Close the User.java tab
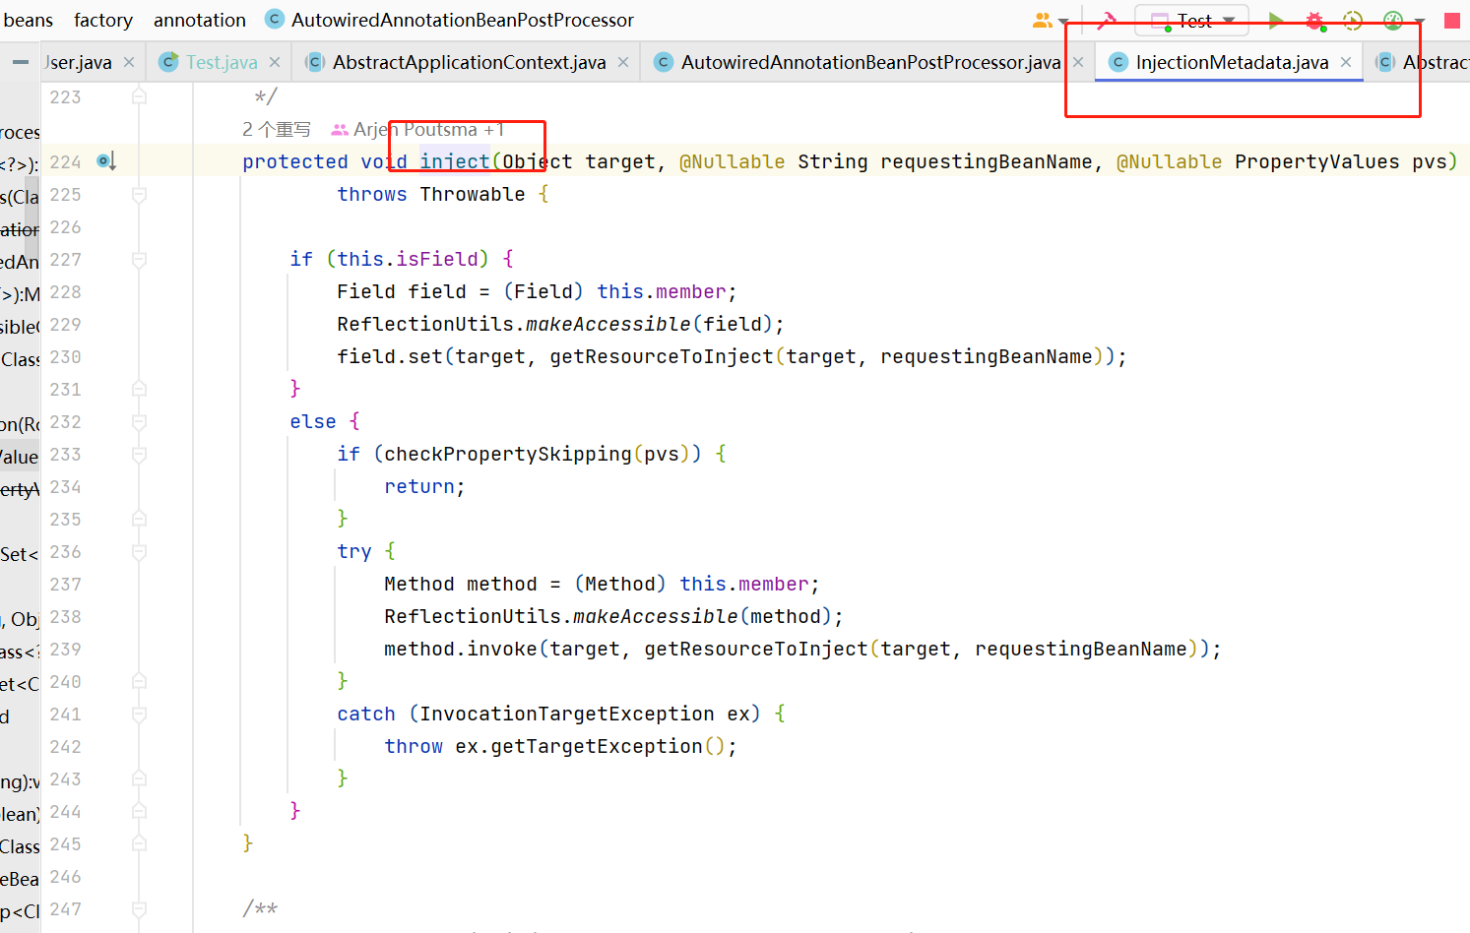 coord(129,62)
